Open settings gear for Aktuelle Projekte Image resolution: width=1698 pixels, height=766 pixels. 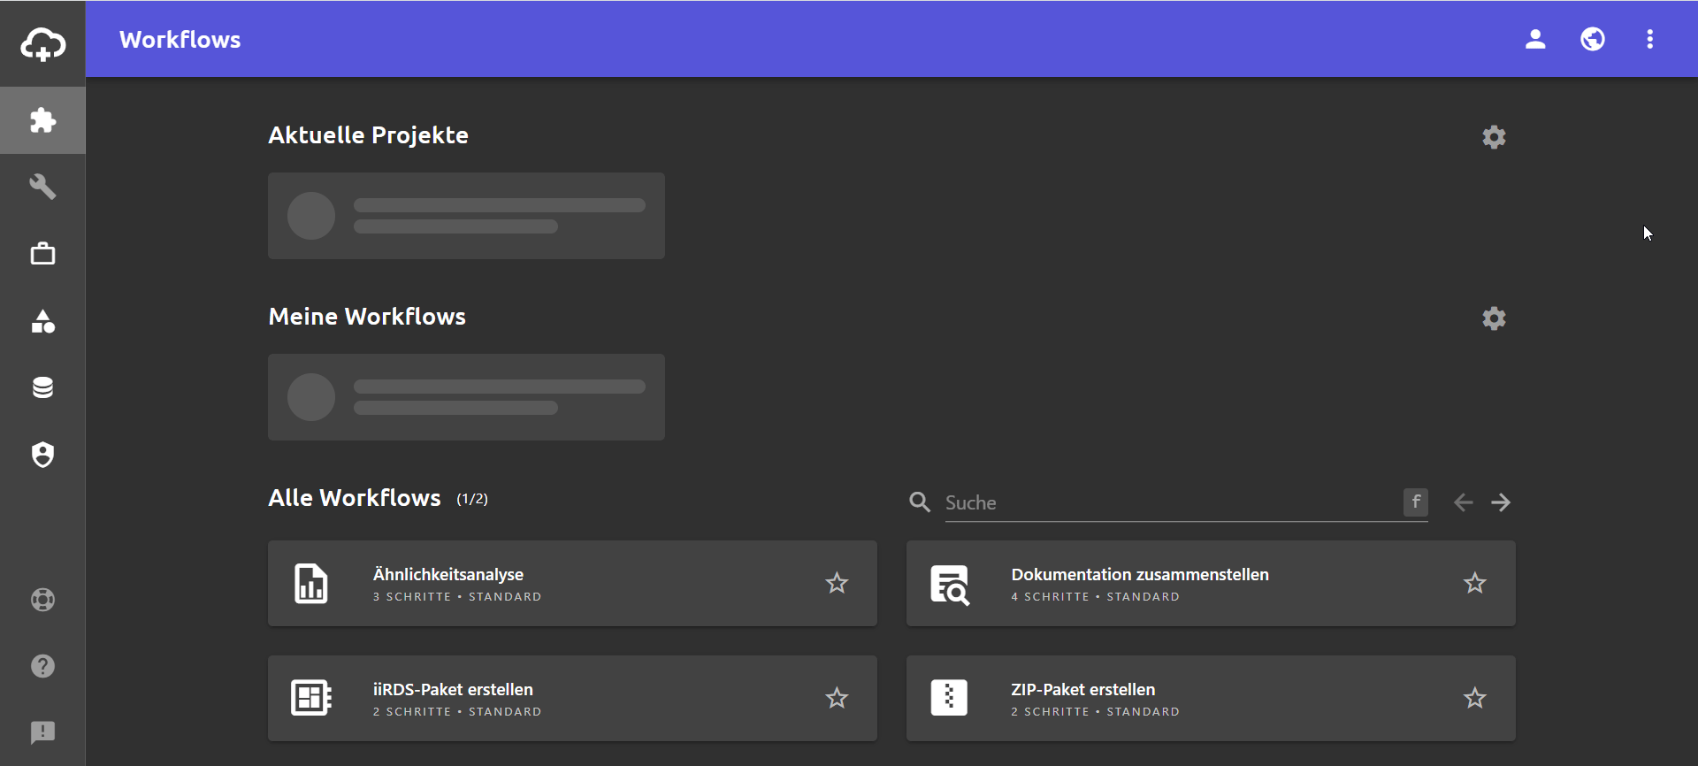tap(1494, 137)
